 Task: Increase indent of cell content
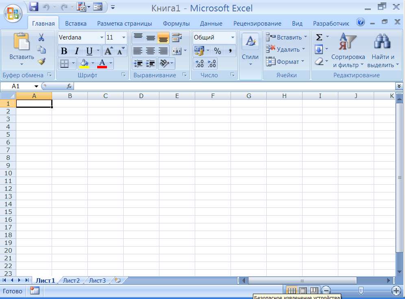[150, 63]
